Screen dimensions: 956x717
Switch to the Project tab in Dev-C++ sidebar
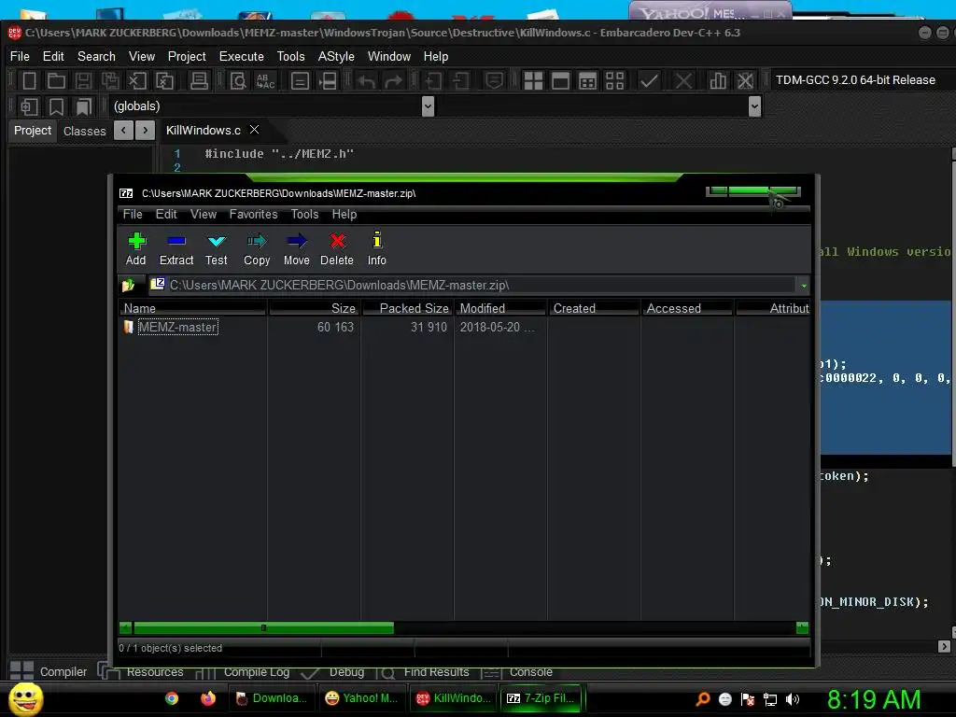[33, 131]
